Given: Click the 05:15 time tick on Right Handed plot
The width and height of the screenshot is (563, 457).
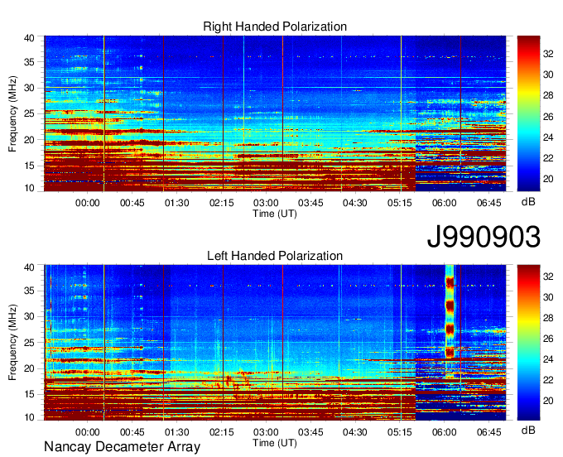Looking at the screenshot, I should click(x=400, y=203).
